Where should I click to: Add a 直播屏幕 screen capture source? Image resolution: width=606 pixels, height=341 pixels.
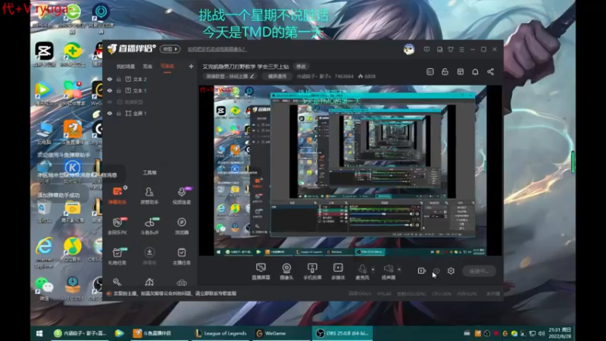click(261, 271)
